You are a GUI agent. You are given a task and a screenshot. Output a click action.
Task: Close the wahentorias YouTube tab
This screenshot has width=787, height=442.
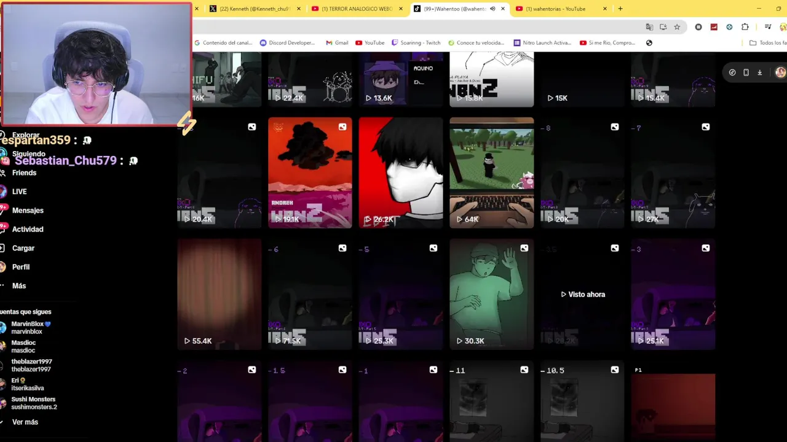pos(605,9)
